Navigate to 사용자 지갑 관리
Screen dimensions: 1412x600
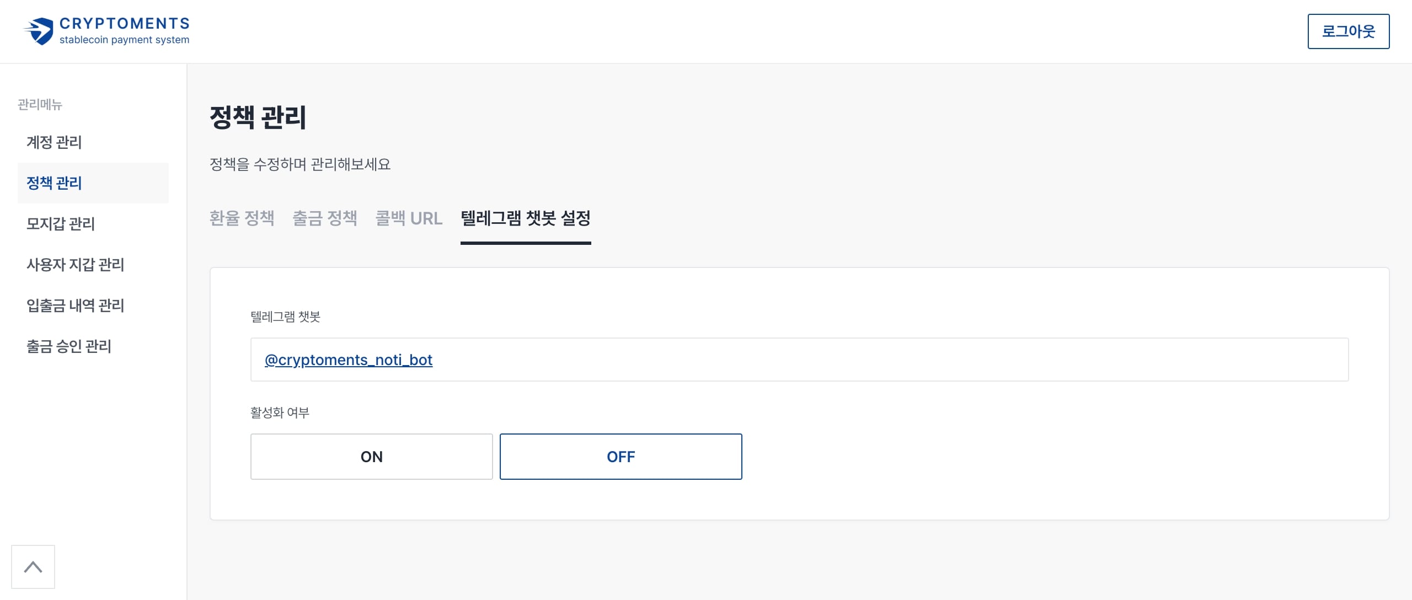[75, 265]
